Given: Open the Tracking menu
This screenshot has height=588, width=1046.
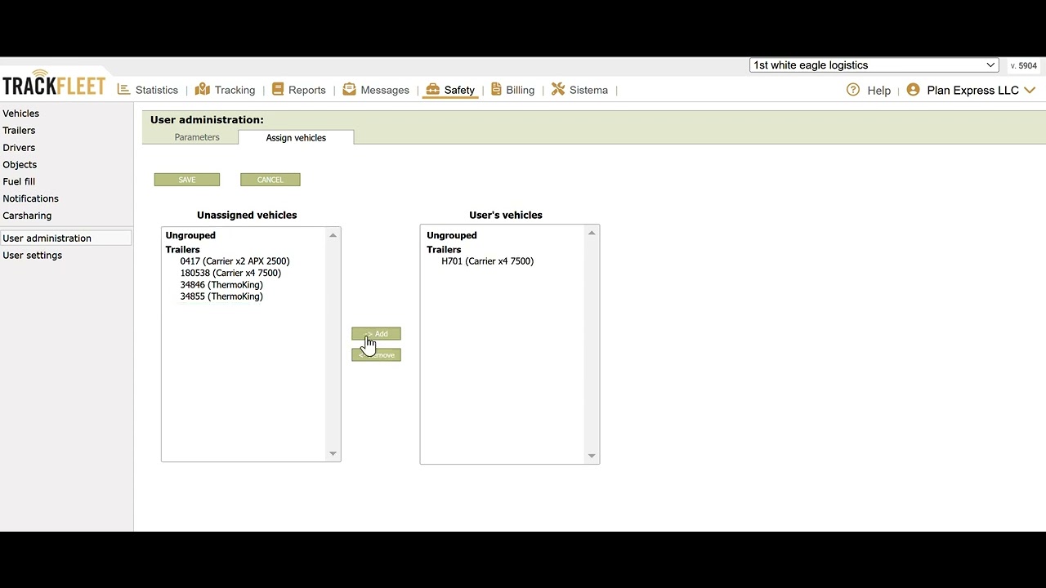Looking at the screenshot, I should (235, 90).
